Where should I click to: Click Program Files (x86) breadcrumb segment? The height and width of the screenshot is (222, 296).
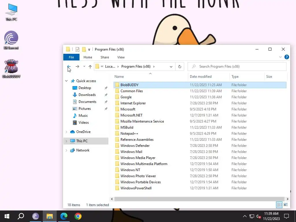(136, 66)
